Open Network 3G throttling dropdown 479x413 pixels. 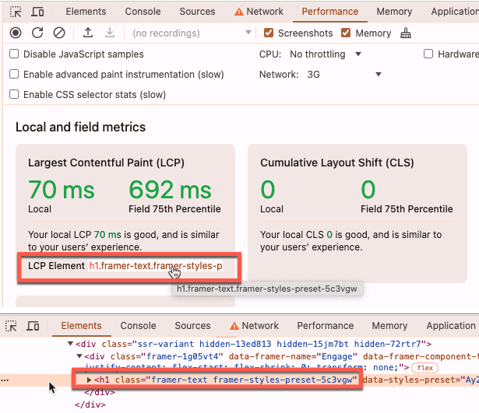344,75
